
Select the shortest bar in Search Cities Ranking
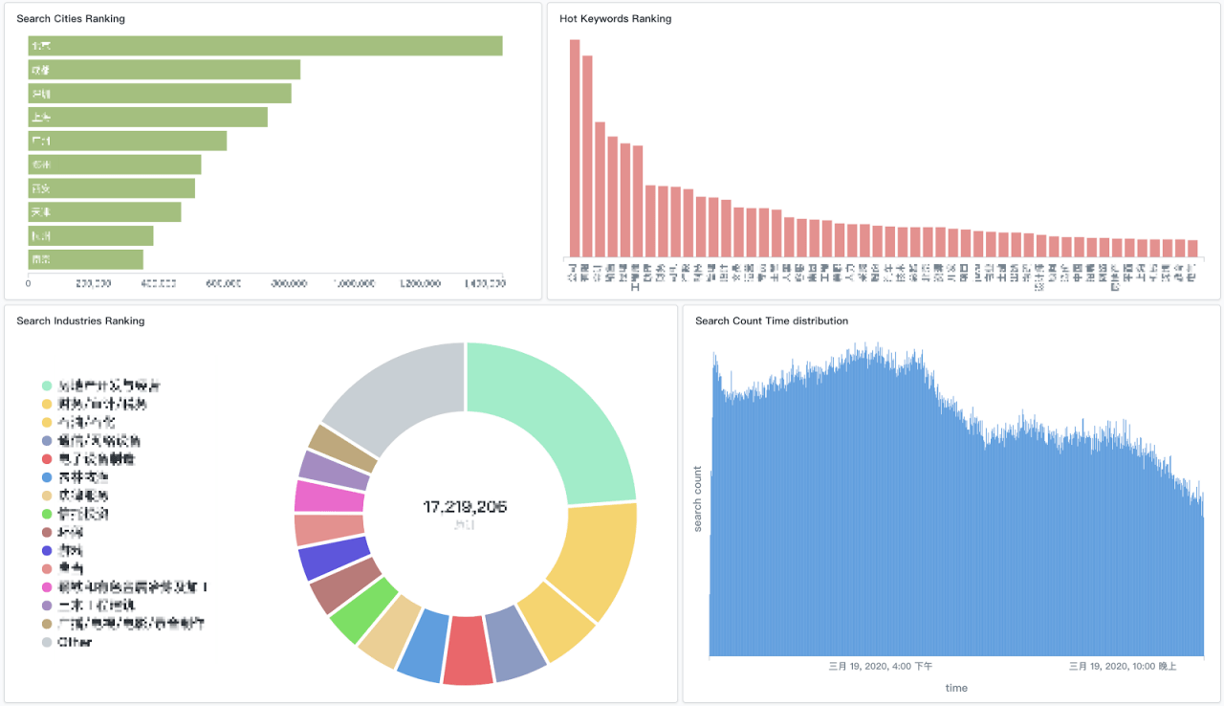[86, 259]
